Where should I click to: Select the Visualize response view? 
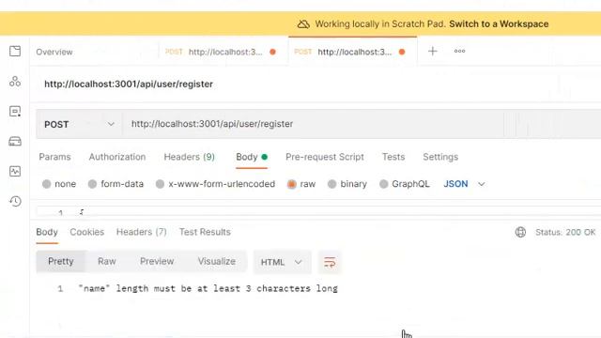point(217,261)
